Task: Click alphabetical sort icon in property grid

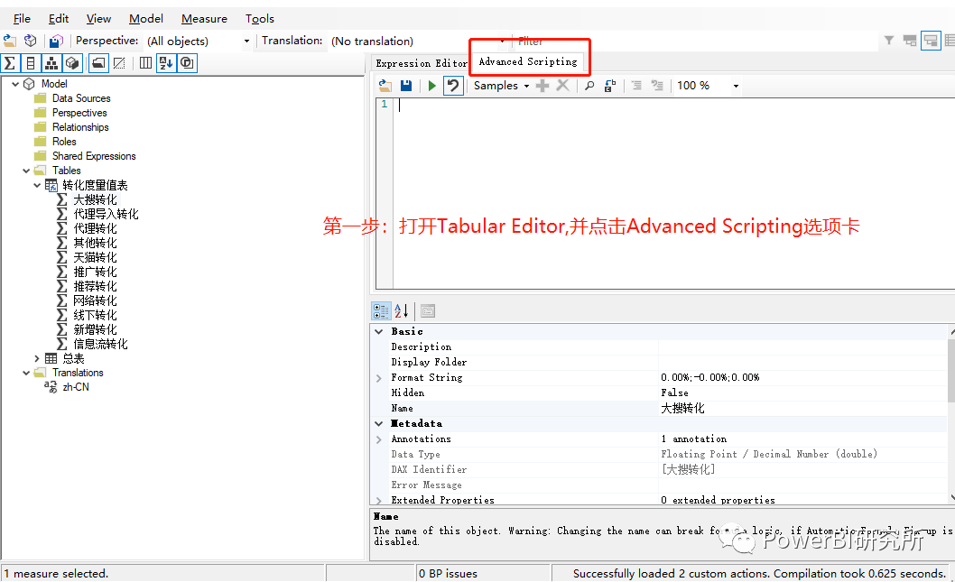Action: (x=402, y=311)
